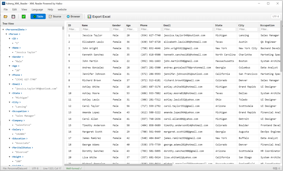Click the green validate checkmark icon

(x=24, y=17)
